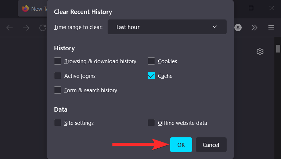The height and width of the screenshot is (159, 281).
Task: Tick the Site settings checkbox
Action: [58, 123]
